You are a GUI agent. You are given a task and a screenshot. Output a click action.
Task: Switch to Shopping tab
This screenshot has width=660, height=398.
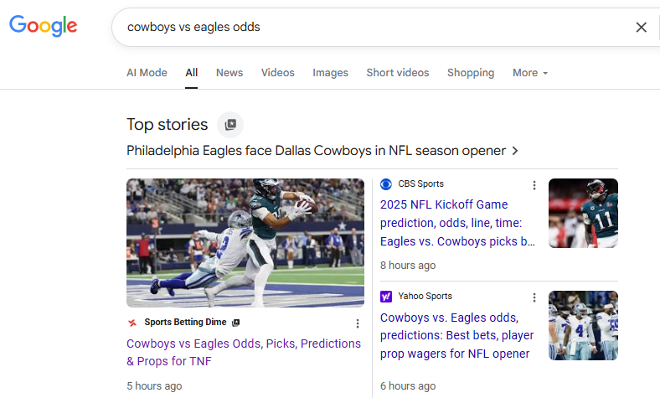coord(471,72)
